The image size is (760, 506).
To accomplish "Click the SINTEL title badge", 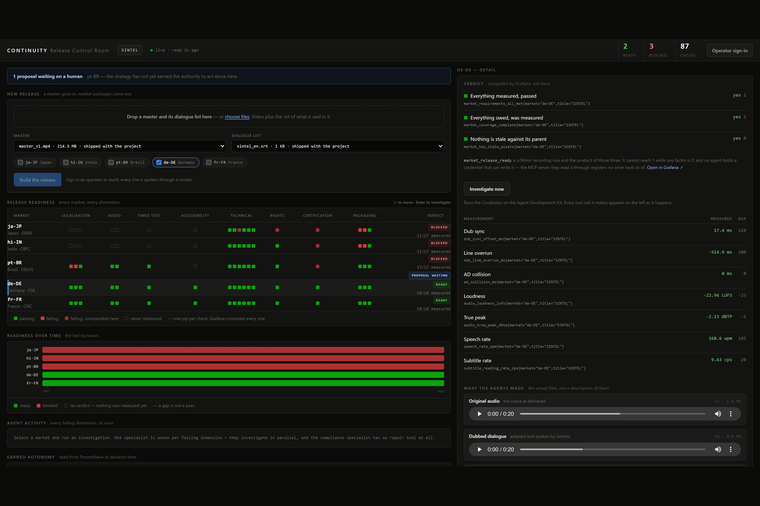I will tap(130, 50).
